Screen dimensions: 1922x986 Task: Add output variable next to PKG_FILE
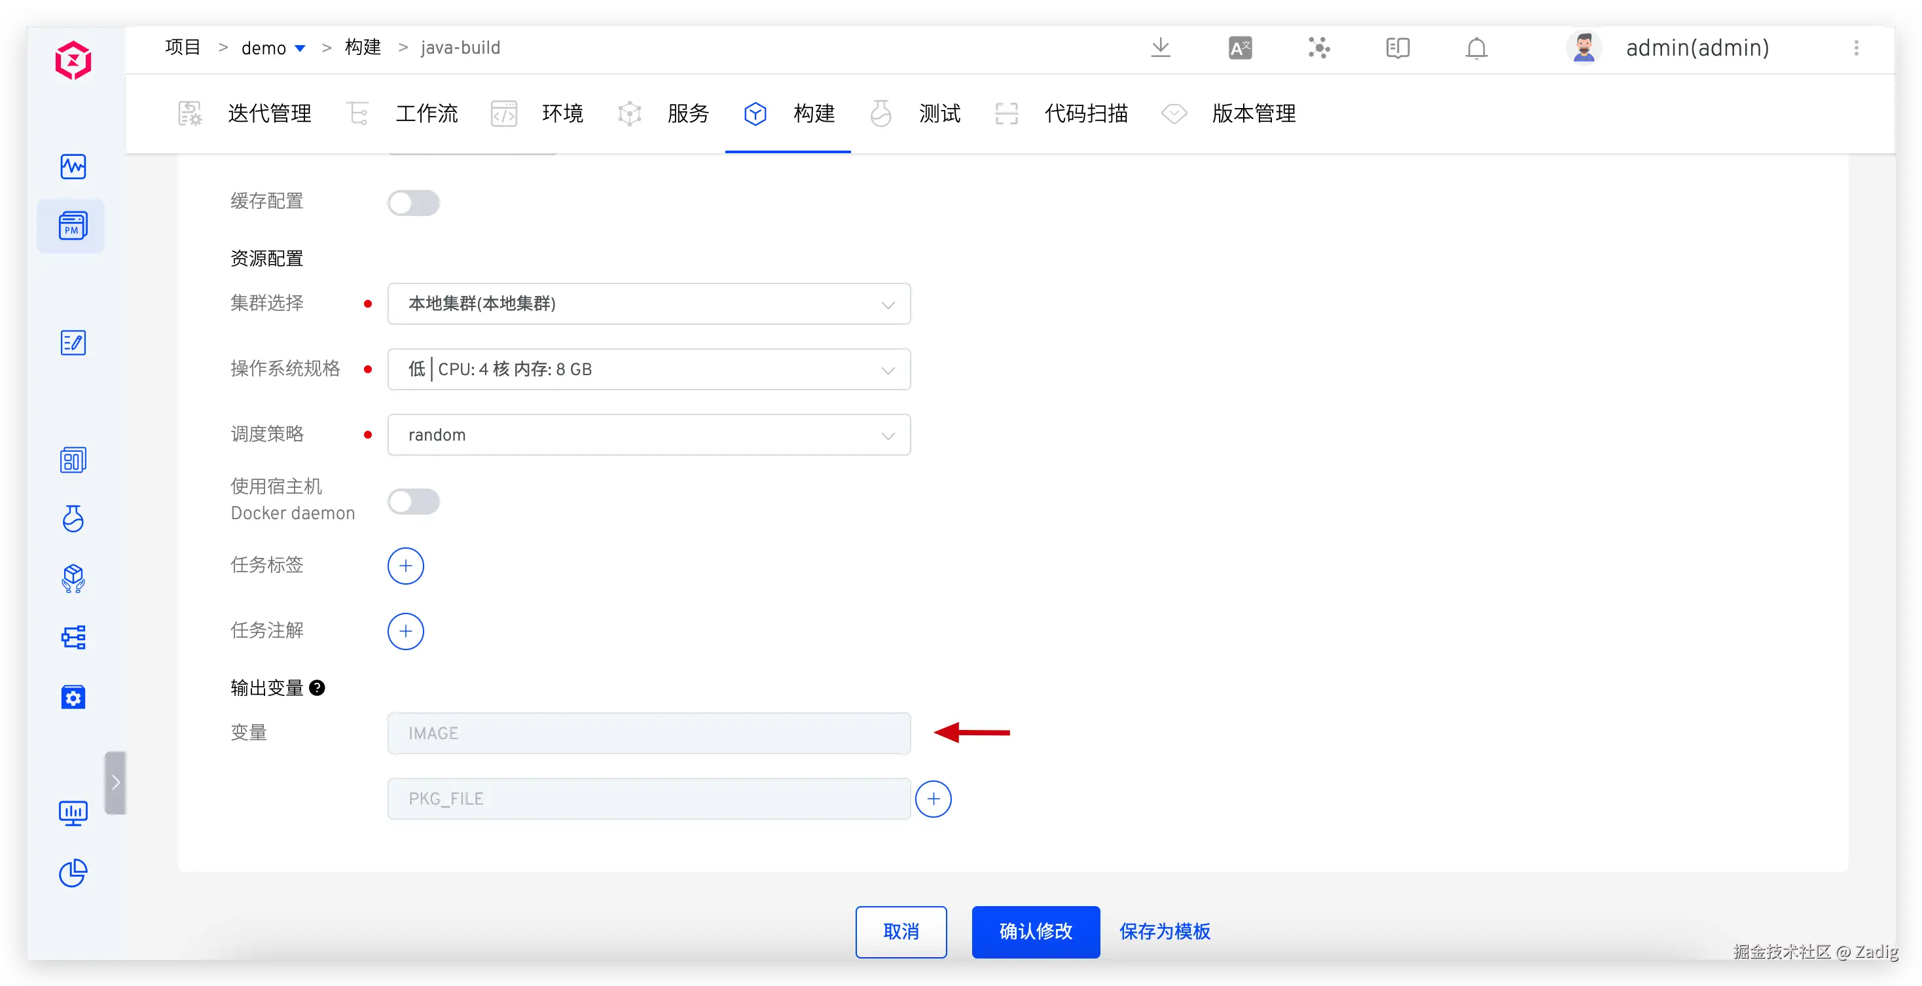point(934,799)
